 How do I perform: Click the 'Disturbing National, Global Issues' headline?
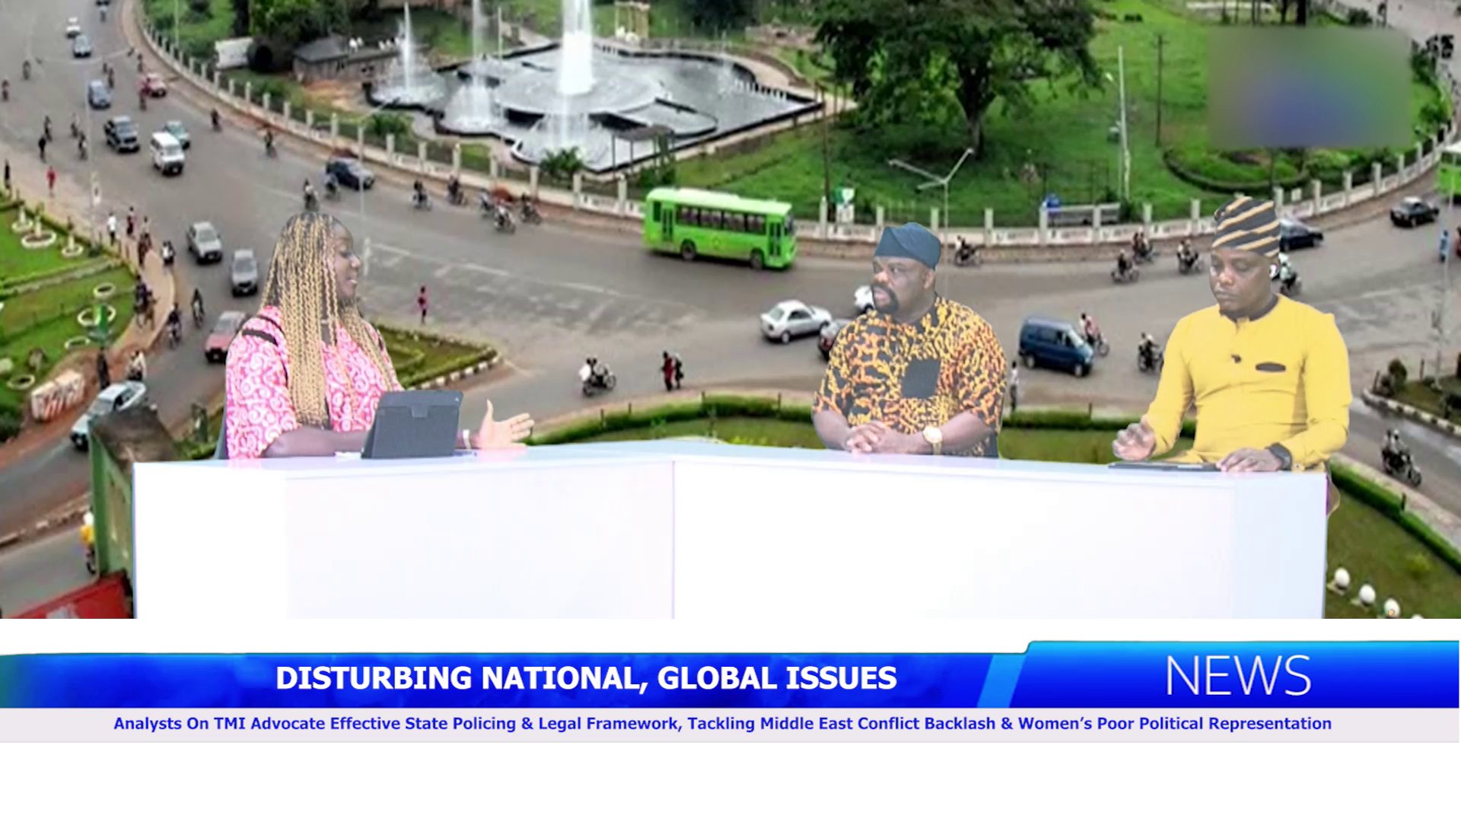(586, 678)
